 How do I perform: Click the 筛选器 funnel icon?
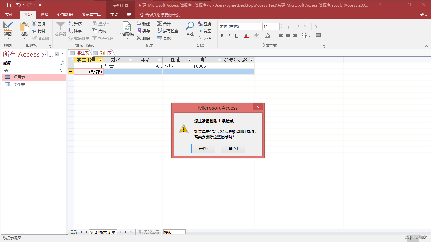(60, 26)
